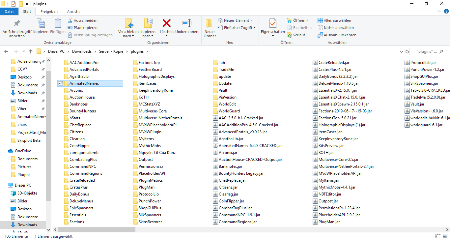Refresh the plugins folder view
The image size is (450, 240).
407,51
